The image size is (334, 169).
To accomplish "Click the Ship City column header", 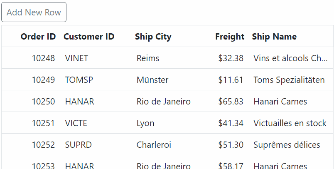I will coord(153,37).
